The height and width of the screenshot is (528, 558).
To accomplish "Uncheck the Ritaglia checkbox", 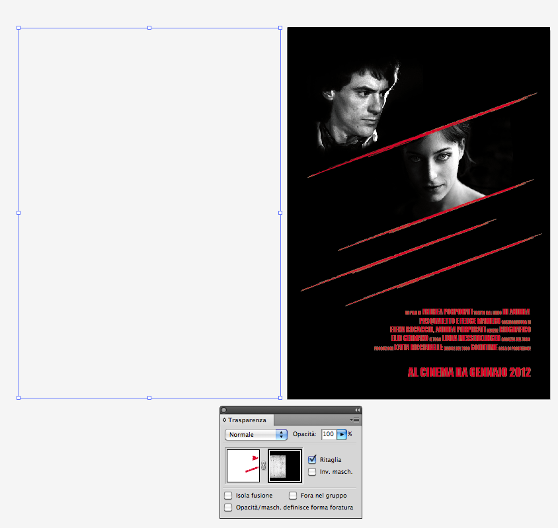I will point(312,459).
